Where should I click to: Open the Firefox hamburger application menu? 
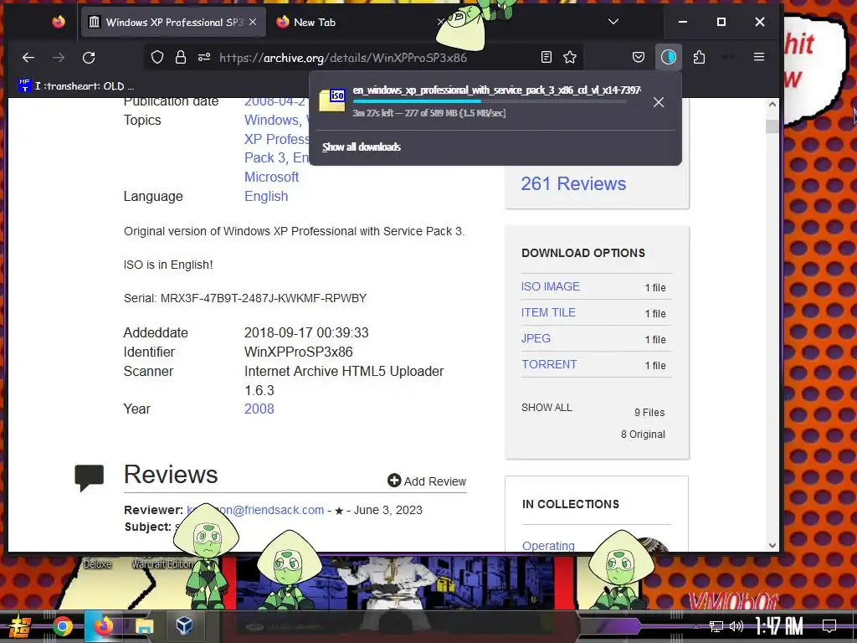pyautogui.click(x=758, y=57)
